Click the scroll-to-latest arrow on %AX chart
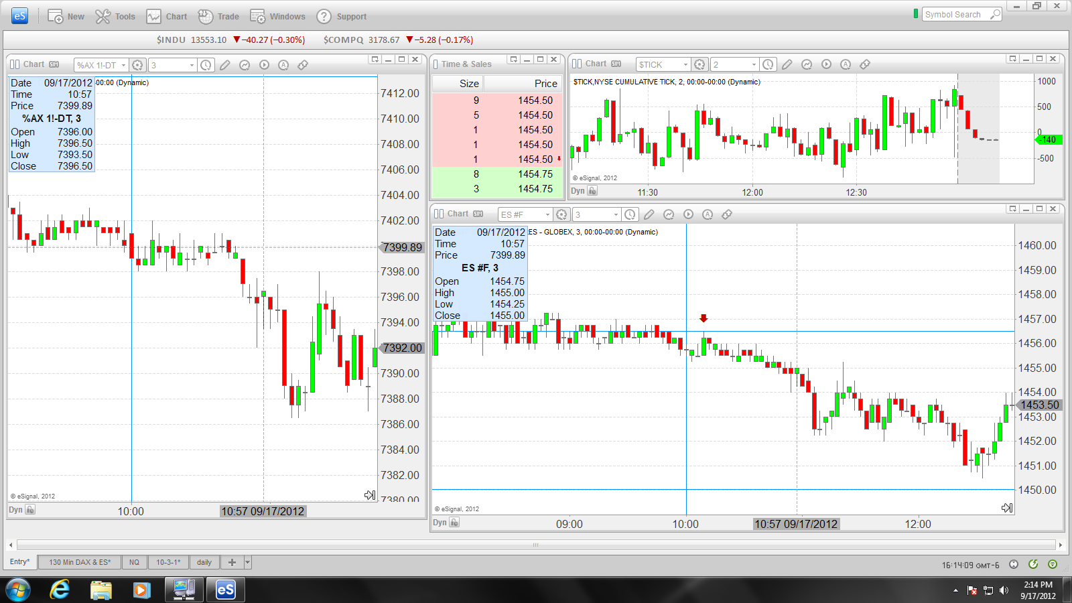The image size is (1072, 603). (x=370, y=495)
